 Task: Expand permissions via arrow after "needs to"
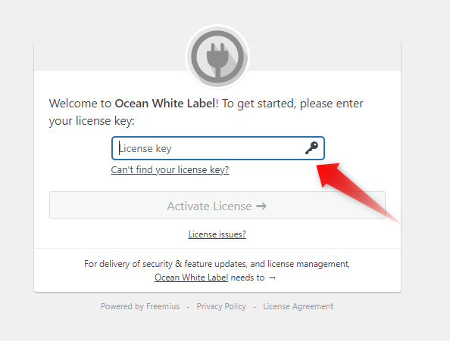coord(273,277)
